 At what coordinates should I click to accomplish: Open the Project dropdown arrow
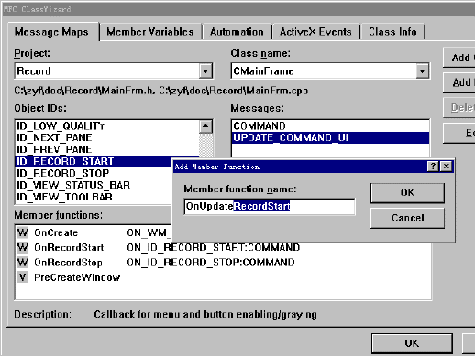point(205,71)
